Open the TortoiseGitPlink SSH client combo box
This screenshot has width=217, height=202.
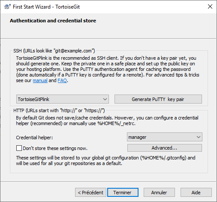click(x=63, y=99)
